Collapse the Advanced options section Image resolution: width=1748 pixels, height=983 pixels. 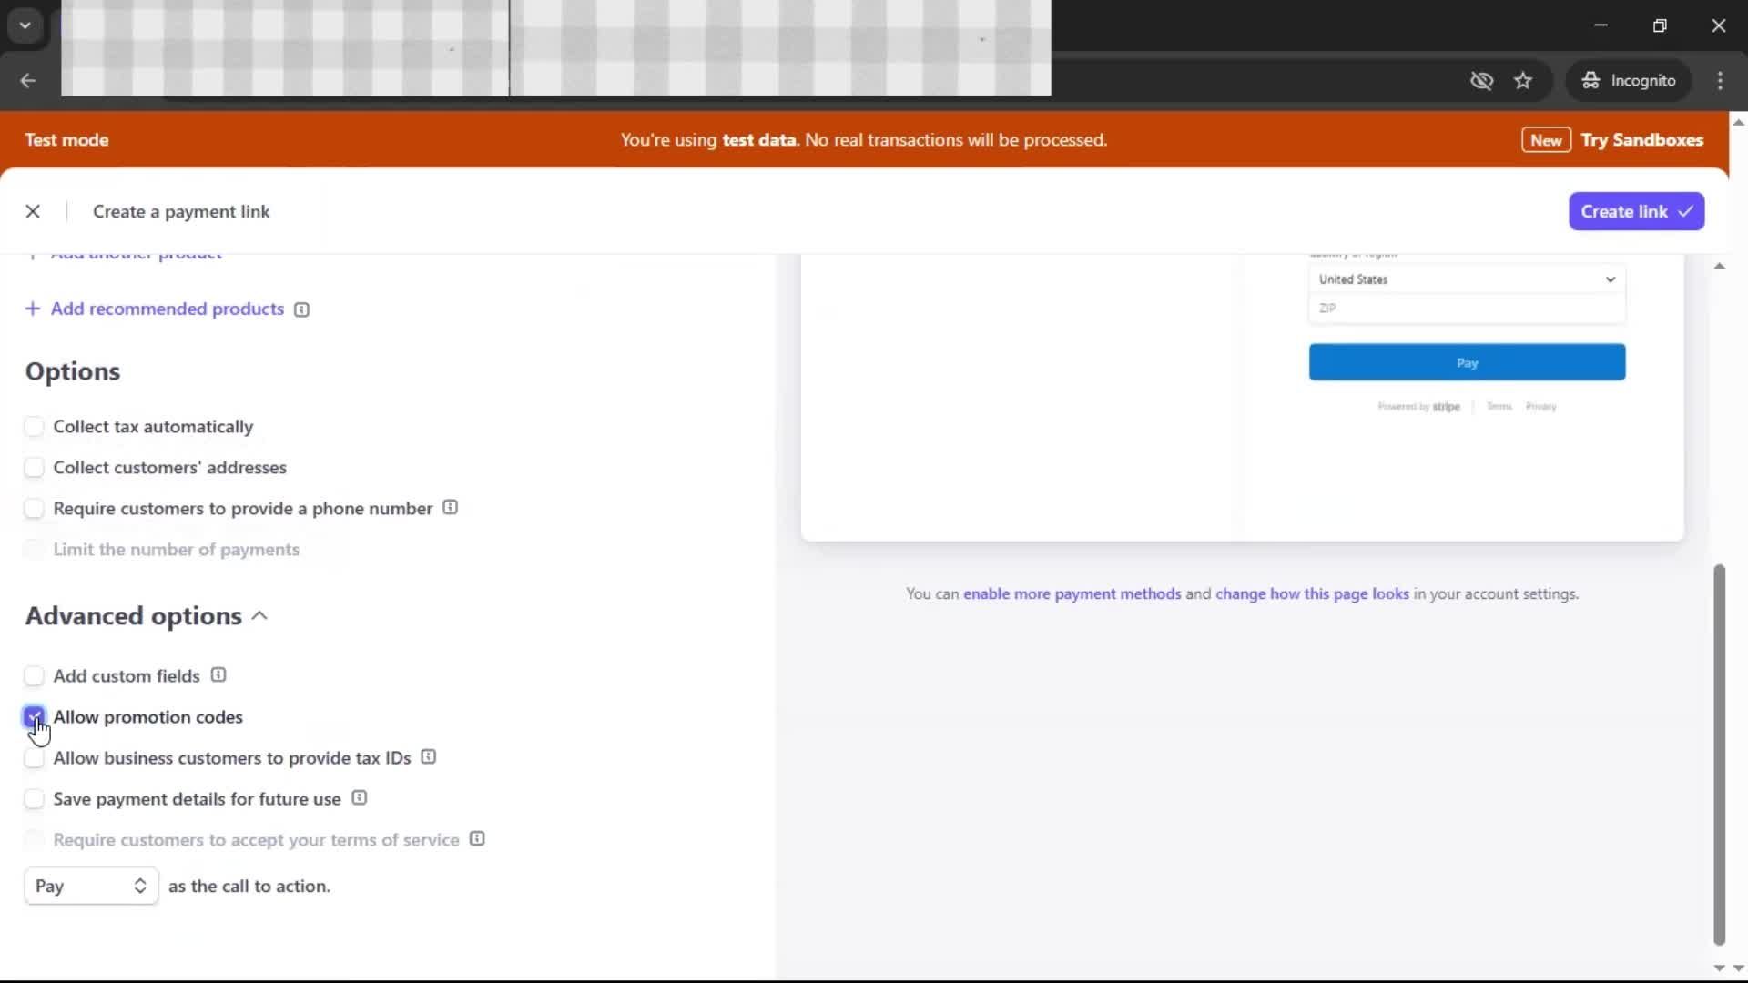point(259,616)
